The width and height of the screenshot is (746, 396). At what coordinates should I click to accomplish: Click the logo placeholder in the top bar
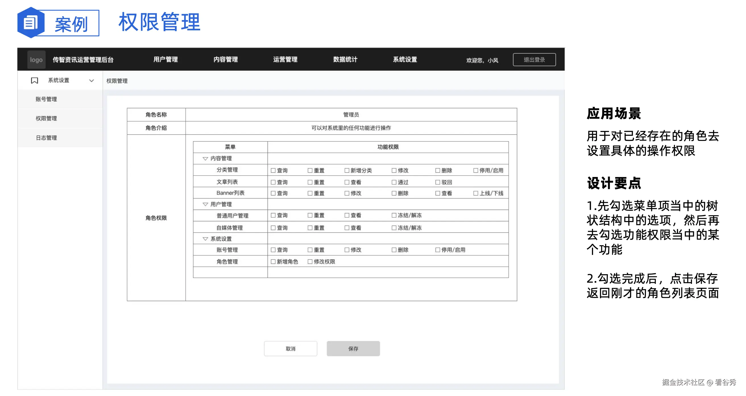pyautogui.click(x=36, y=59)
